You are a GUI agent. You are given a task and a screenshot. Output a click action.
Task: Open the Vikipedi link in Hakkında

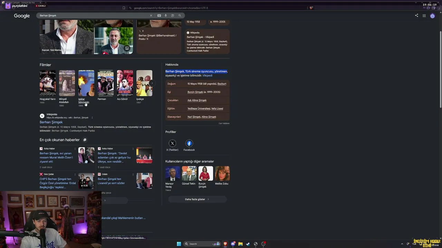coord(208,76)
